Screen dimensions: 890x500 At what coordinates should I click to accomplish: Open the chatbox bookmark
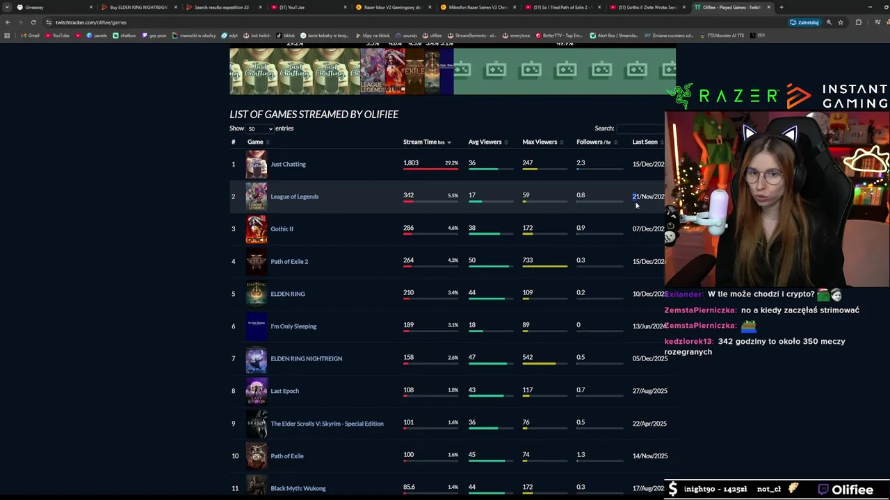pos(124,35)
